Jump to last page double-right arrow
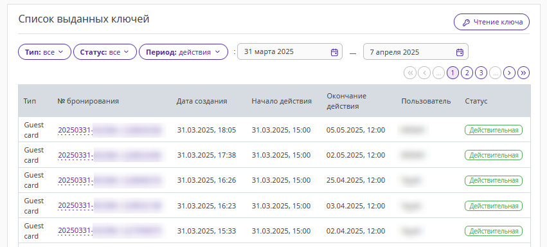 tap(524, 73)
